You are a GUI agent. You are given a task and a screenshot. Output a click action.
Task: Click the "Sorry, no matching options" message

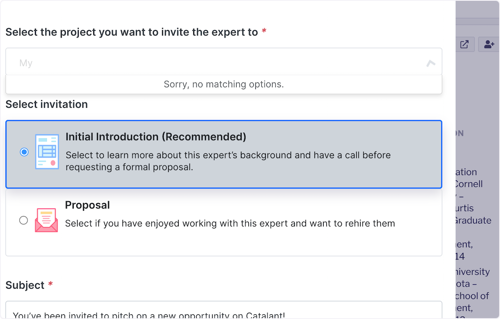pos(224,84)
